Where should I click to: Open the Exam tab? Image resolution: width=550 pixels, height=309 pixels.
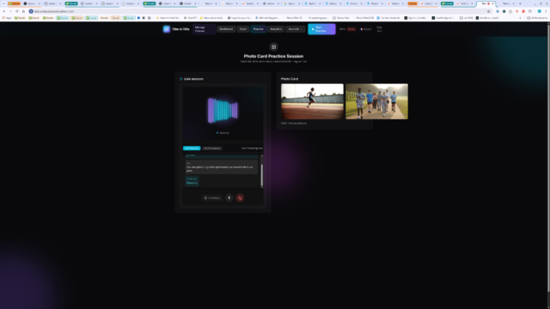(242, 29)
